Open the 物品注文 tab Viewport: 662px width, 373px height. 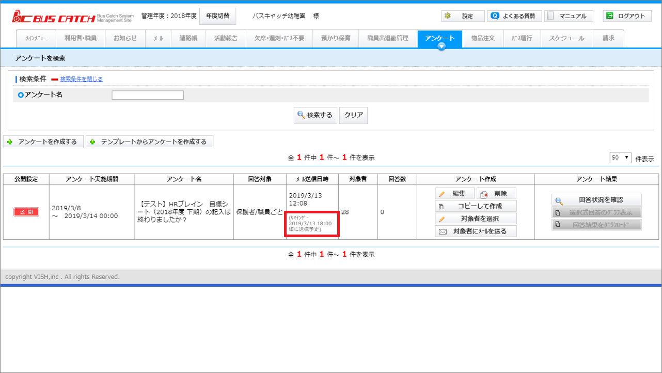click(x=483, y=38)
